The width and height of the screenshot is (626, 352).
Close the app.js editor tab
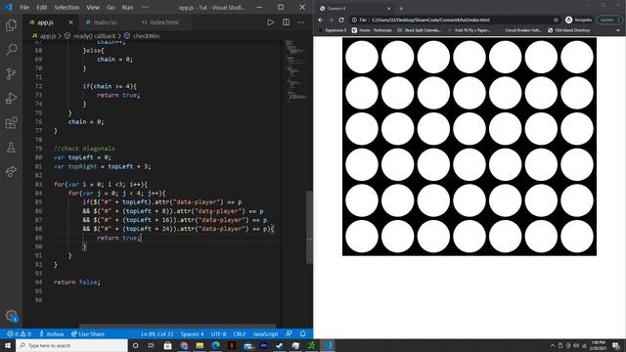pyautogui.click(x=70, y=22)
